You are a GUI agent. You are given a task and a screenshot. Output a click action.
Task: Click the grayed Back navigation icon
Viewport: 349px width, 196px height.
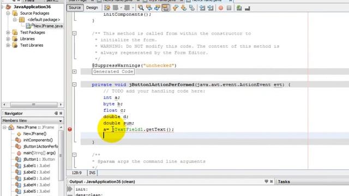pyautogui.click(x=116, y=8)
